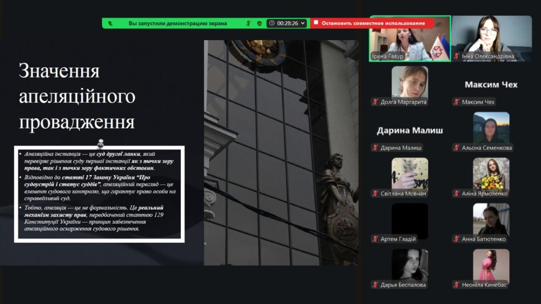541x304 pixels.
Task: Click muted mic icon beside Артем Гладій
Action: 375,239
